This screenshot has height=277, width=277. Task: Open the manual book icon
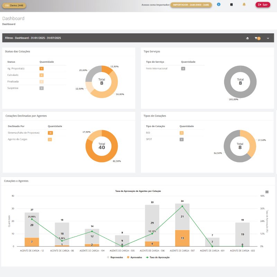click(232, 5)
